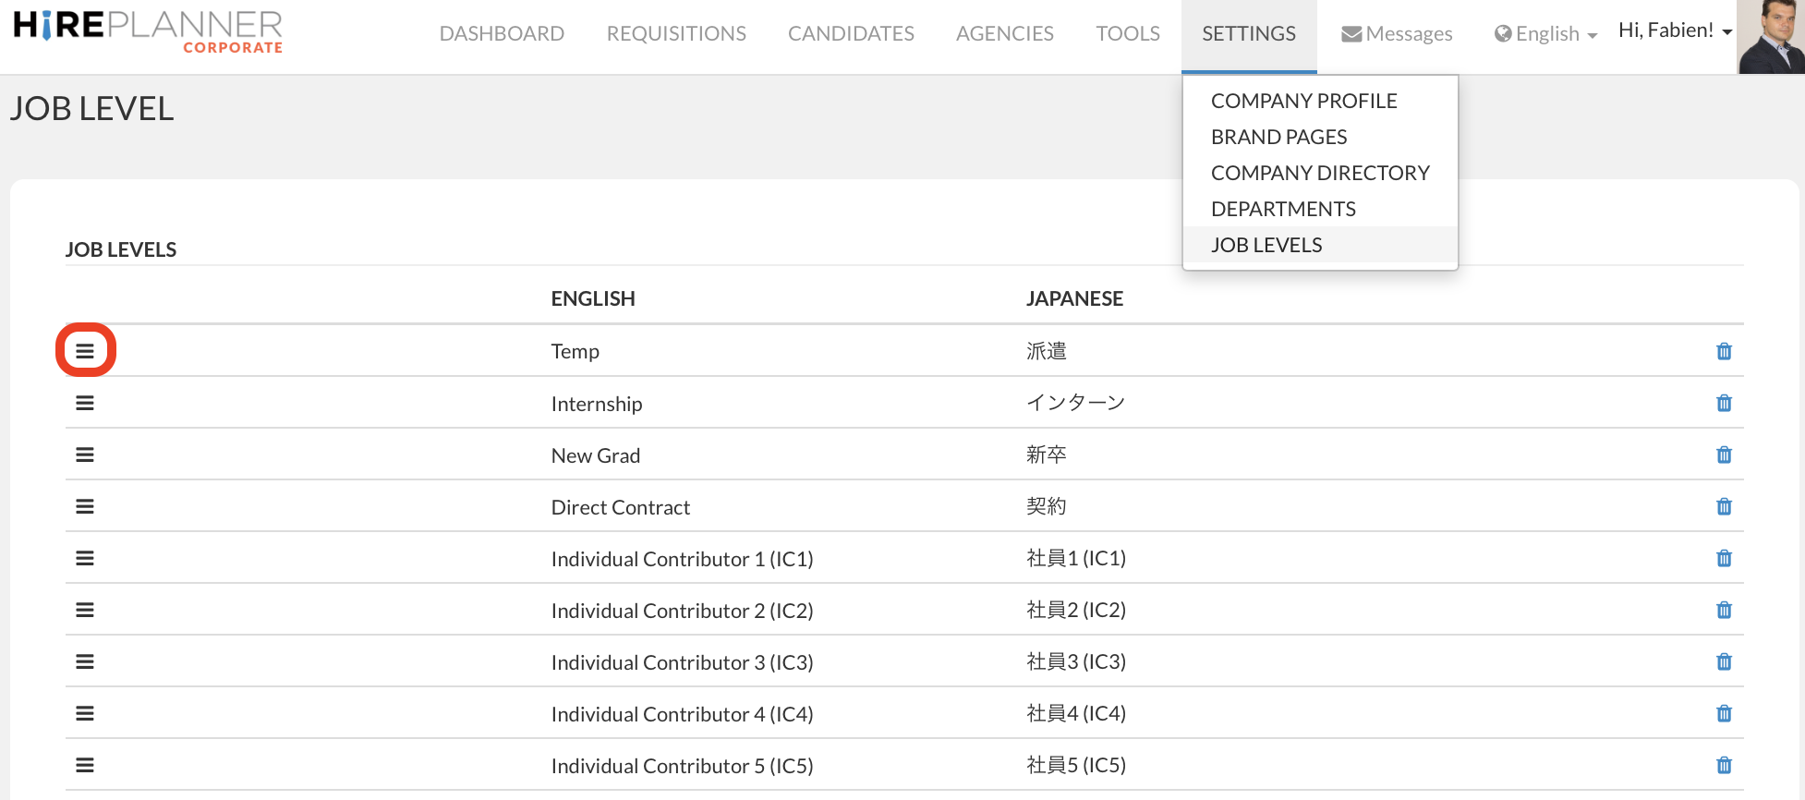This screenshot has height=800, width=1805.
Task: Click the drag handle for the Internship row
Action: (x=85, y=403)
